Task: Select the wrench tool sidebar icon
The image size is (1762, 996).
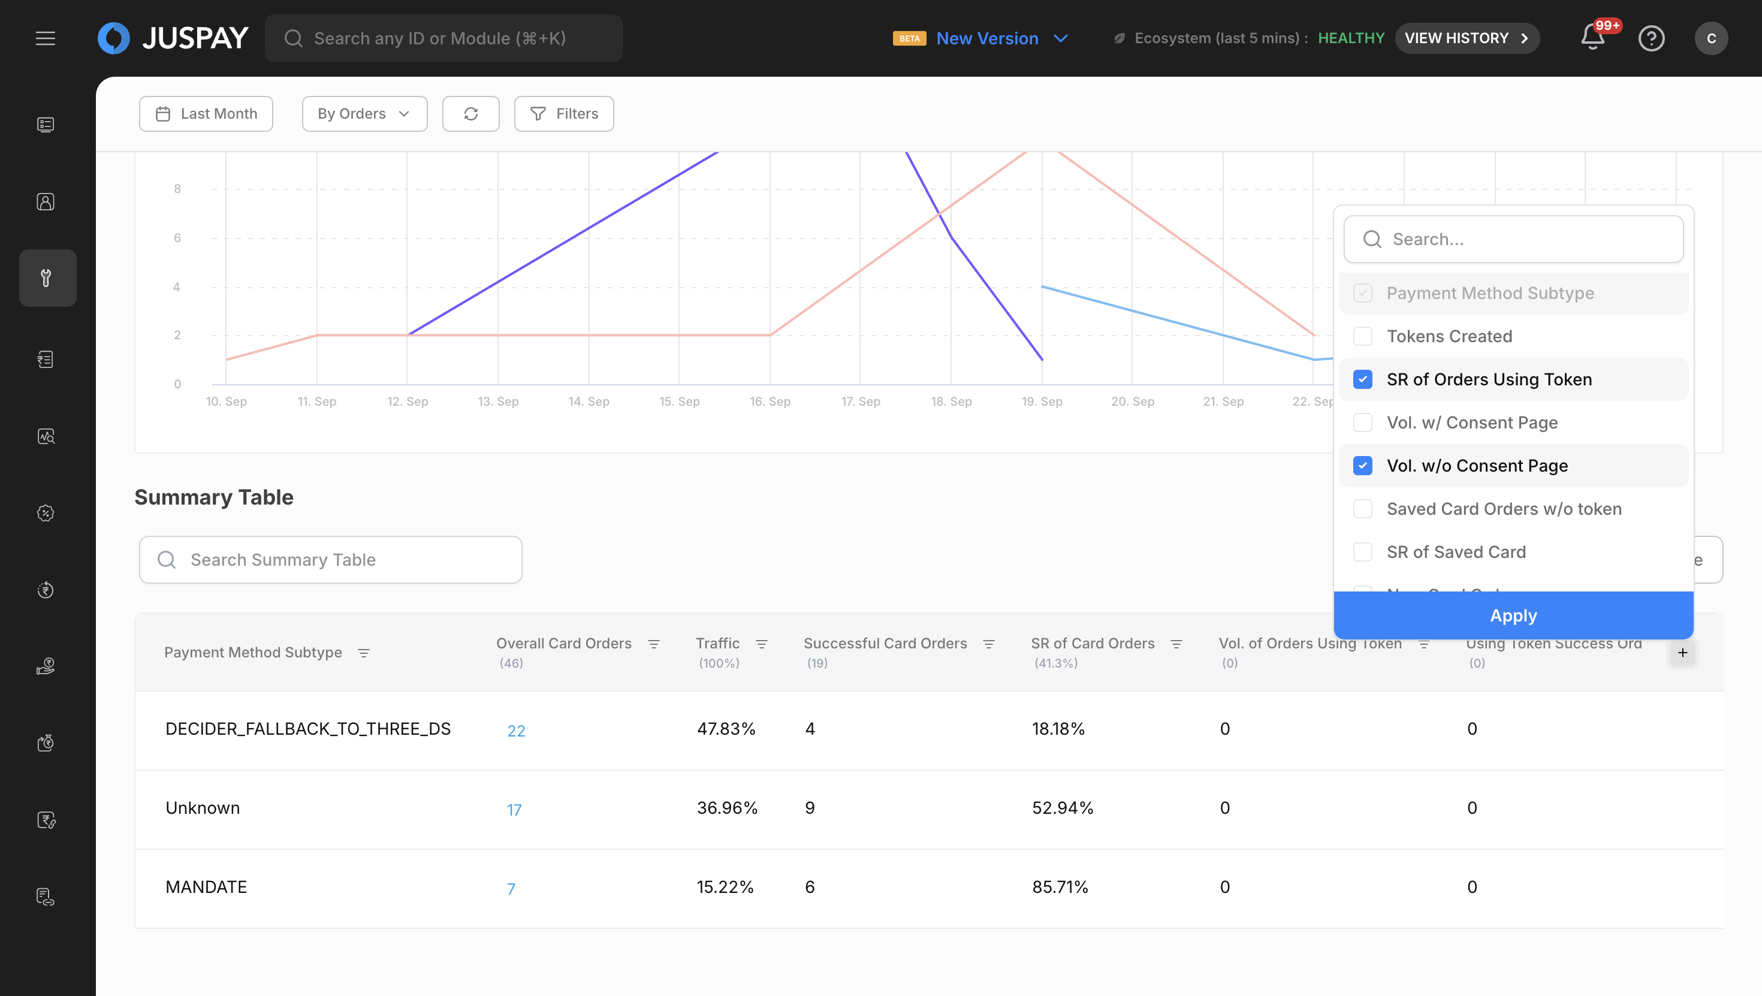Action: click(47, 277)
